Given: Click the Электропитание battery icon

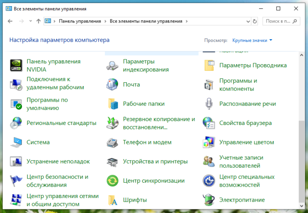Looking at the screenshot, I should pos(209,200).
